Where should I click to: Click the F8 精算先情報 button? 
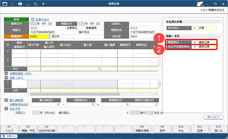[142, 129]
